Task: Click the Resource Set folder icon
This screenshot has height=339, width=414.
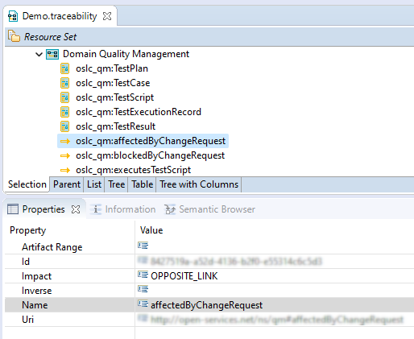Action: tap(14, 36)
